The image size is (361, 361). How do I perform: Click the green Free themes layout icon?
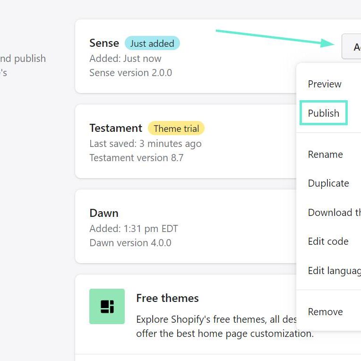(107, 306)
